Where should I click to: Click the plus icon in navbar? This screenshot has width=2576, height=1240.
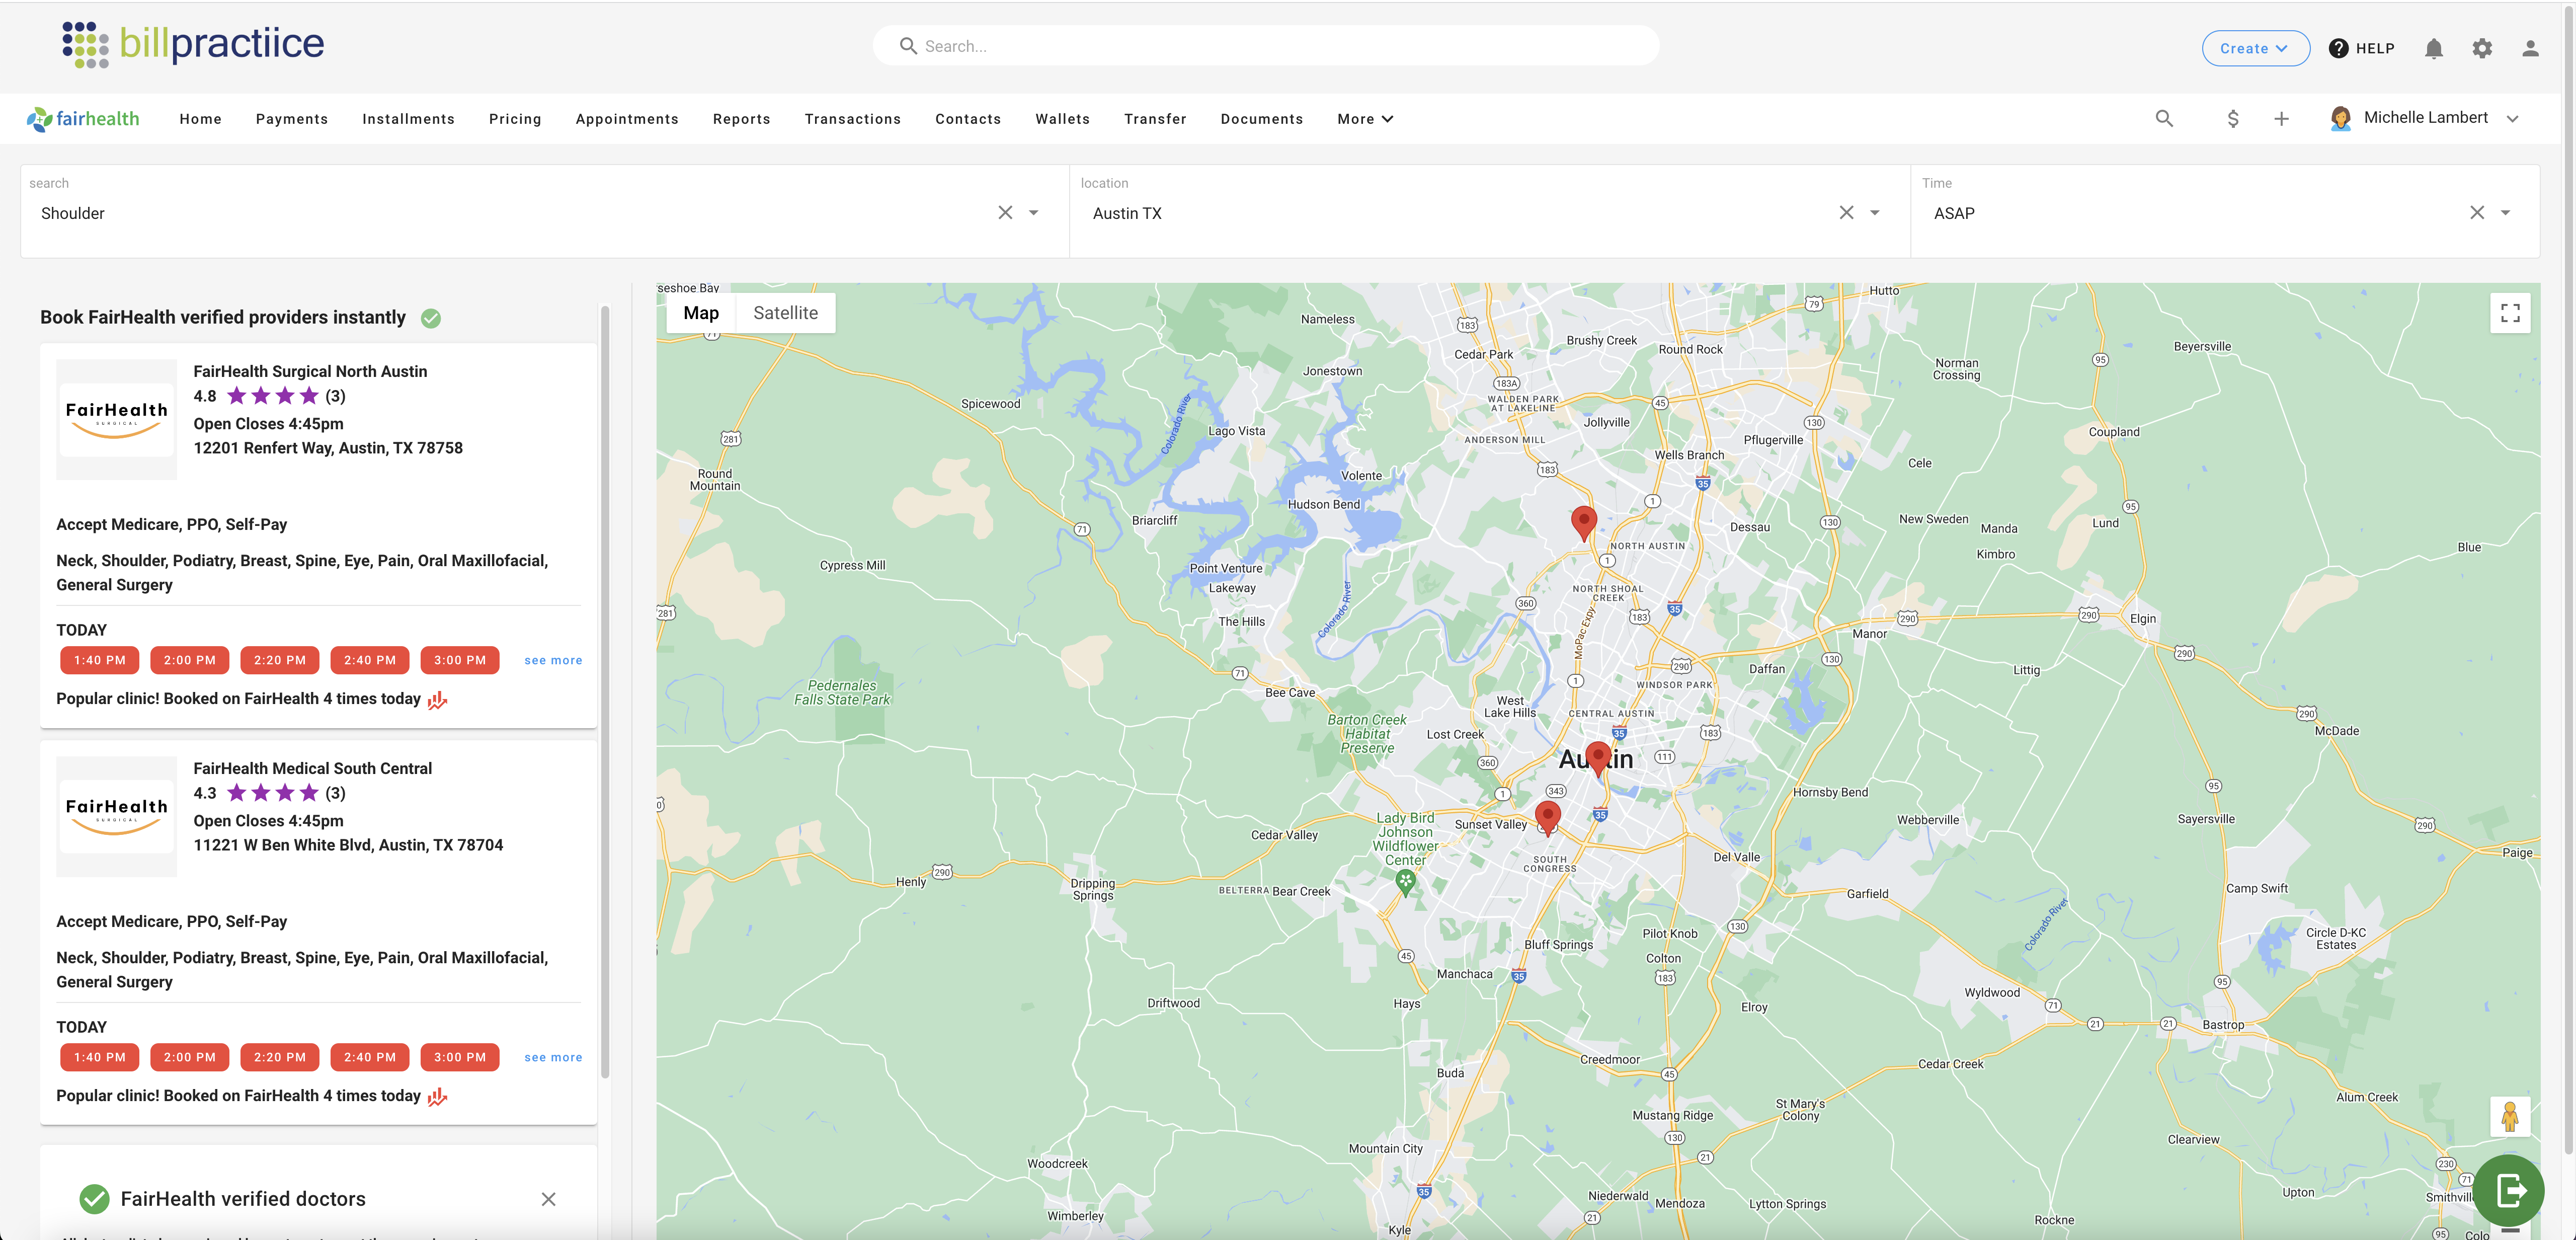[x=2281, y=119]
